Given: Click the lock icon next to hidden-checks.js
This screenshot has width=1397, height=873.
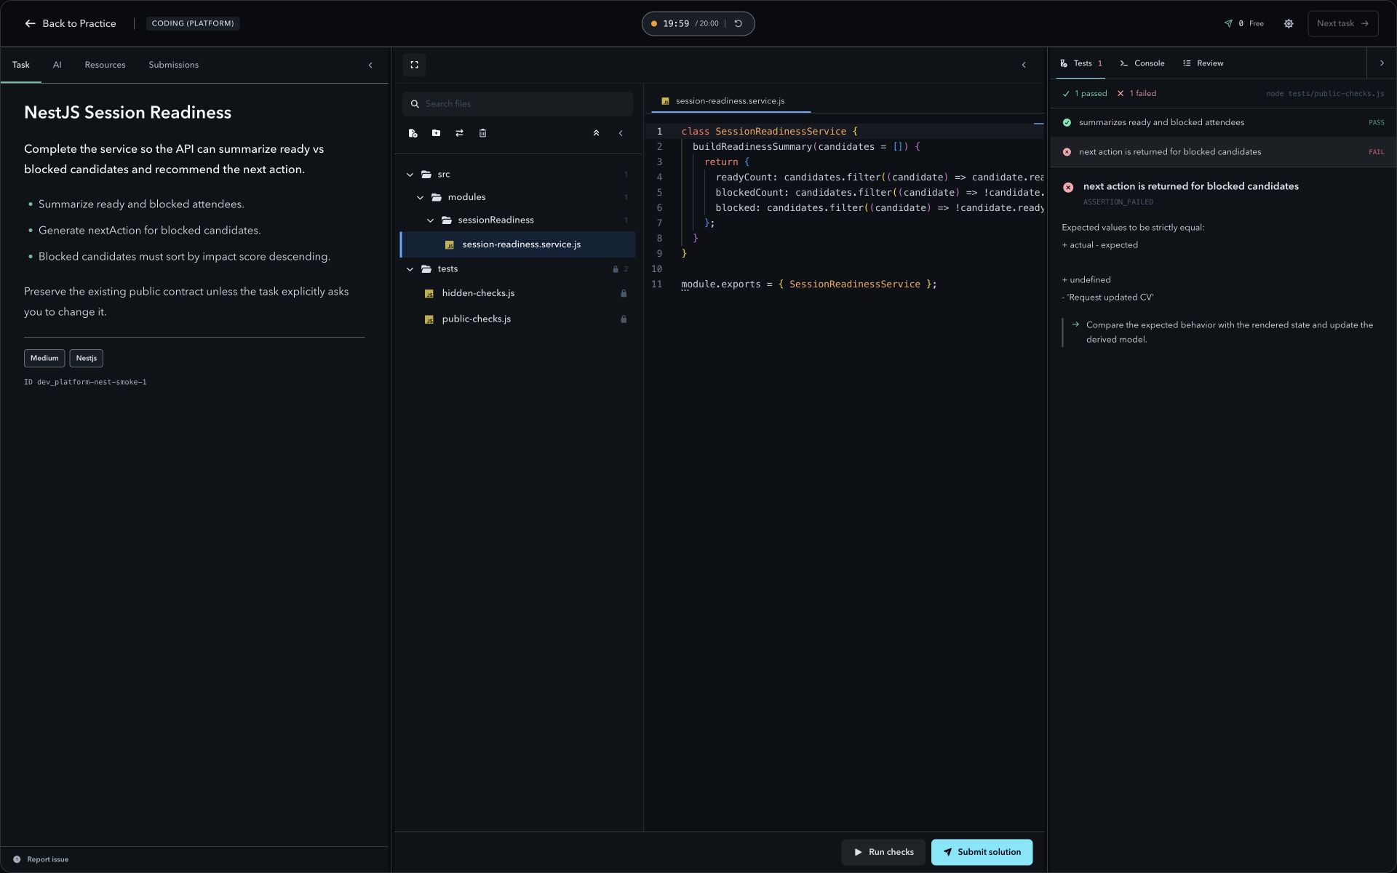Looking at the screenshot, I should tap(624, 293).
